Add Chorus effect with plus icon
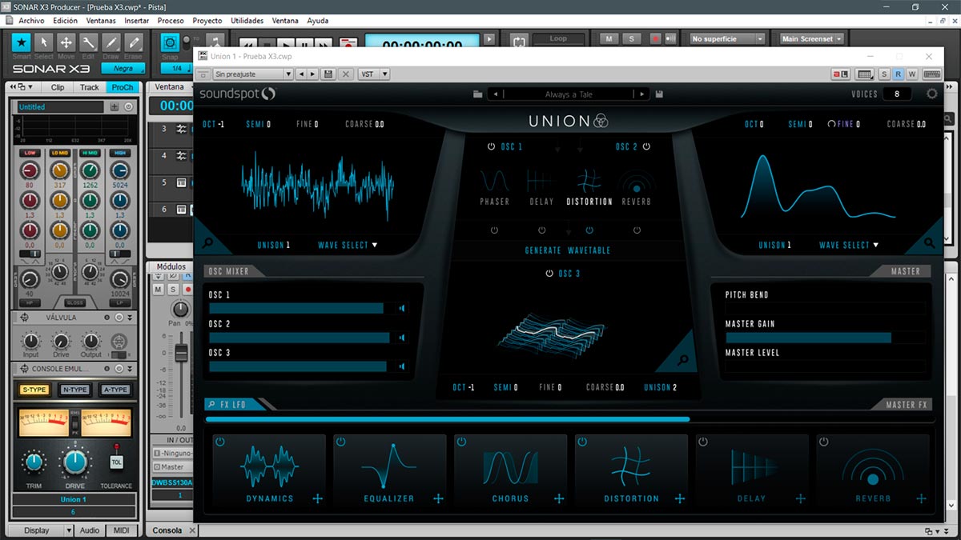Image resolution: width=961 pixels, height=540 pixels. click(x=559, y=498)
